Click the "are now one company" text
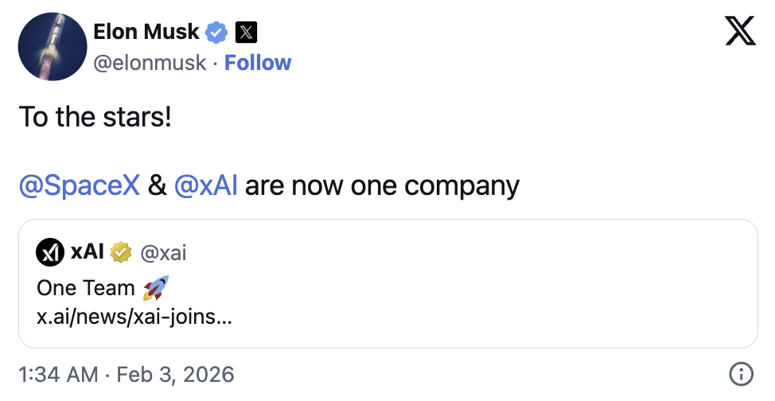The width and height of the screenshot is (775, 401). click(x=382, y=185)
